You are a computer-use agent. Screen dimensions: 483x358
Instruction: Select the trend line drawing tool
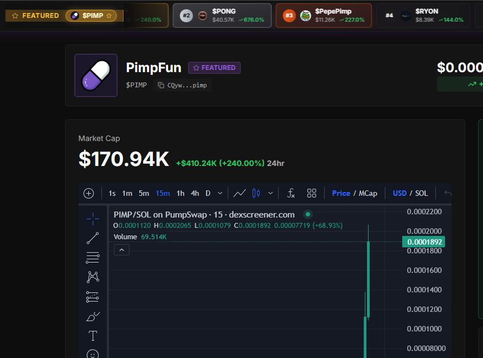(93, 238)
